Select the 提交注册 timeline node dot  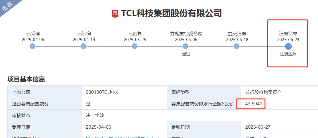(237, 46)
